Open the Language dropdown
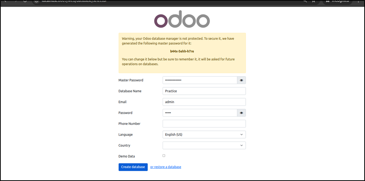 click(204, 135)
